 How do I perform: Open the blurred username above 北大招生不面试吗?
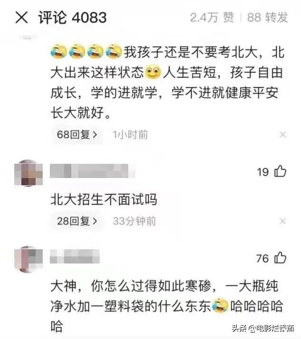[93, 171]
